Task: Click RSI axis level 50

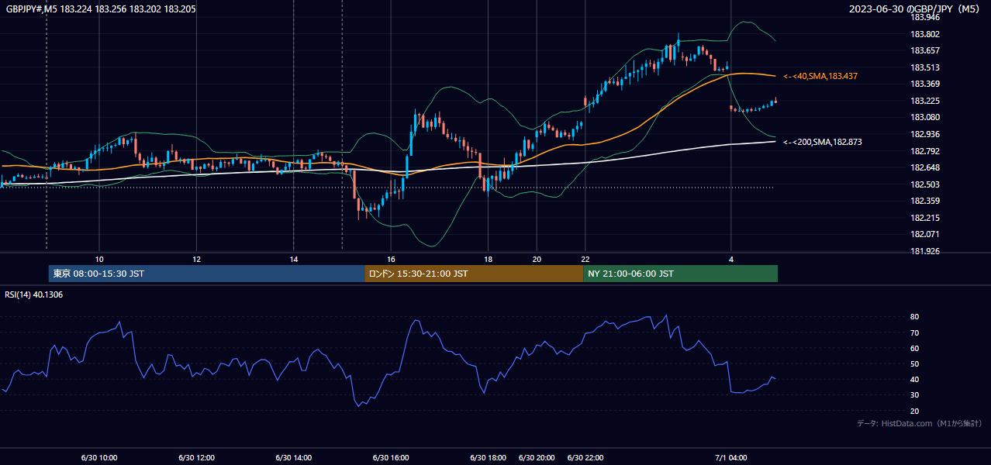Action: point(915,364)
